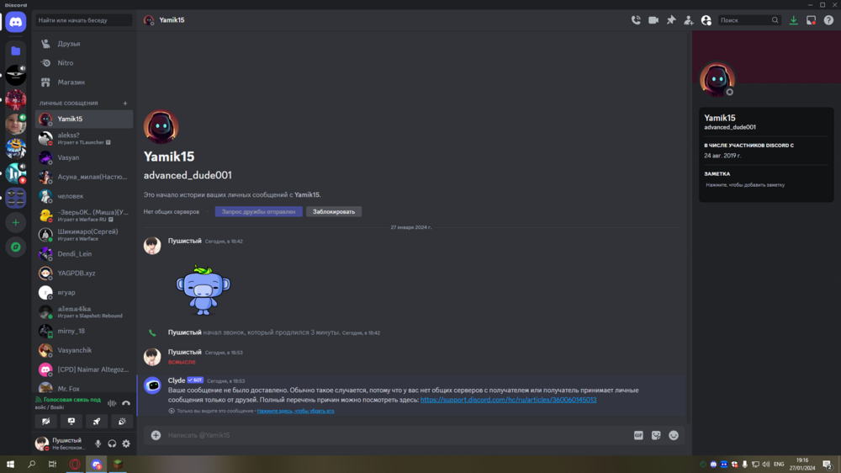Viewport: 841px width, 473px height.
Task: Create new DM with plus icon
Action: (125, 103)
